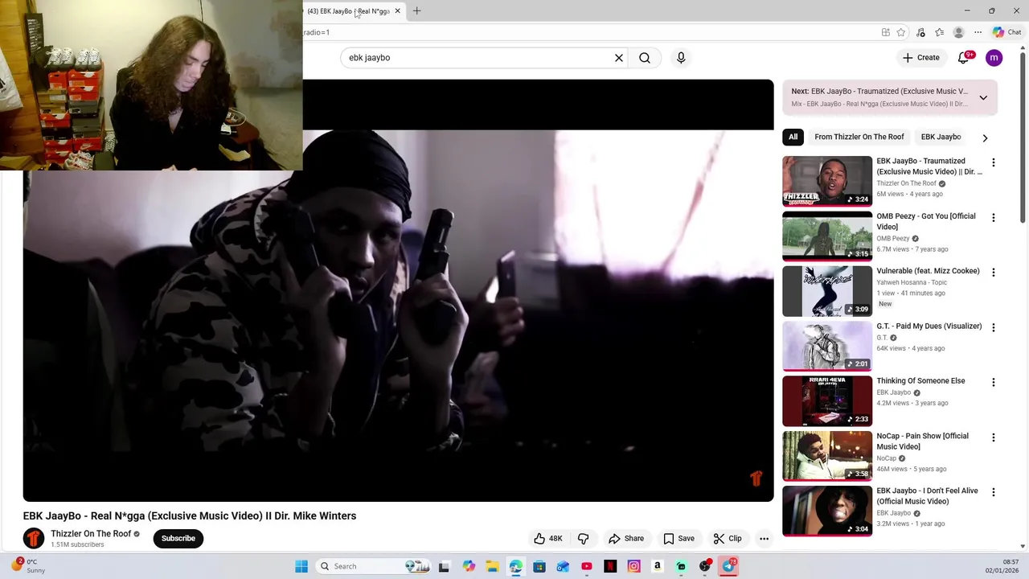Open Edge settings and more menu
This screenshot has height=579, width=1029.
978,32
